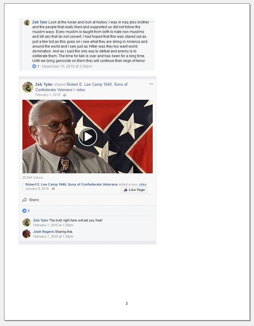This screenshot has height=326, width=254.
Task: Click the Share arrow icon
Action: [25, 200]
